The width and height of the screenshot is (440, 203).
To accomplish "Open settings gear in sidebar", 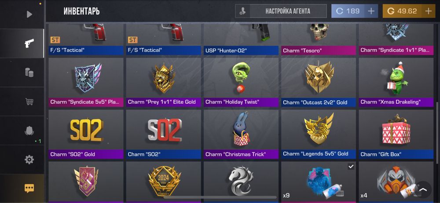I will coord(29,159).
